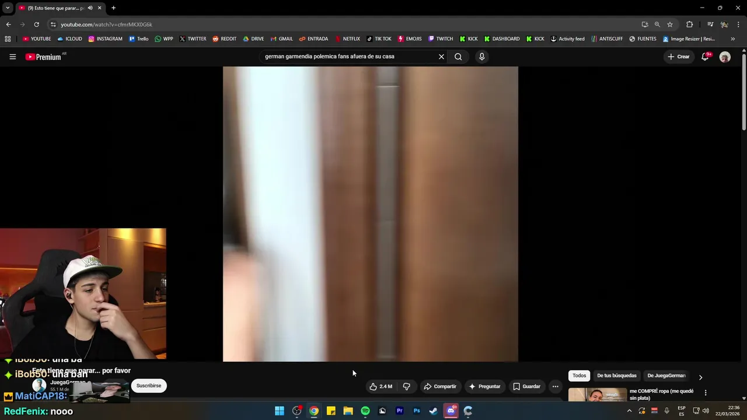Clear the search box with the X
747x420 pixels.
[441, 57]
